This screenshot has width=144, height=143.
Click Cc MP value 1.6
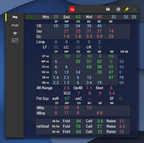click(x=66, y=36)
